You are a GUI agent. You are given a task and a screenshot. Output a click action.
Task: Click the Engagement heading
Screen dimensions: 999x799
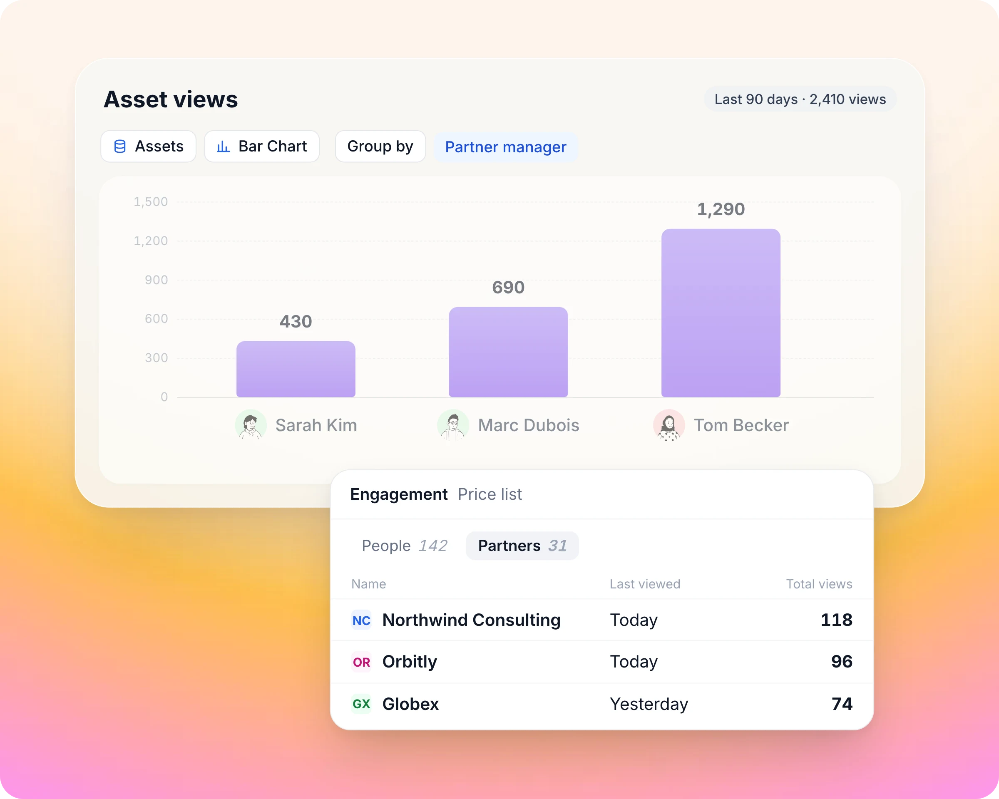click(x=399, y=494)
